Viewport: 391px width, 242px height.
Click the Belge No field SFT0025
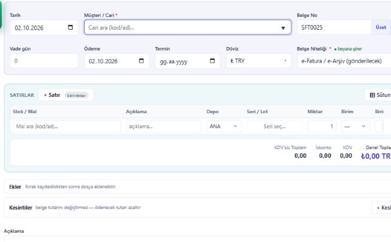334,27
